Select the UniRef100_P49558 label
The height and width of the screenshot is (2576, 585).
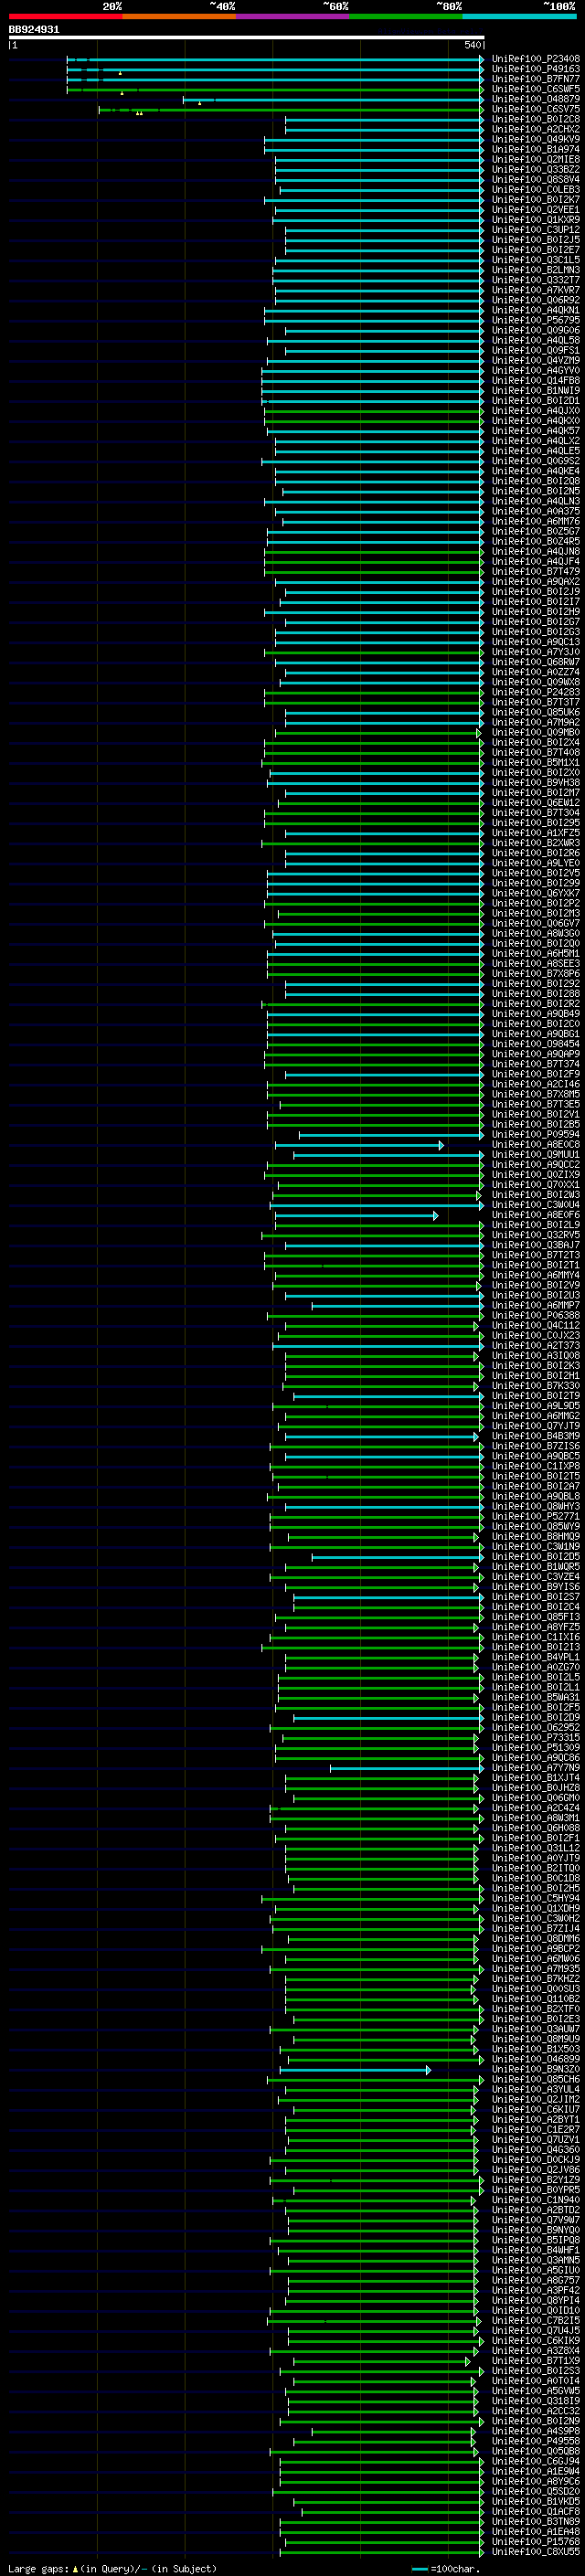pos(536,2440)
